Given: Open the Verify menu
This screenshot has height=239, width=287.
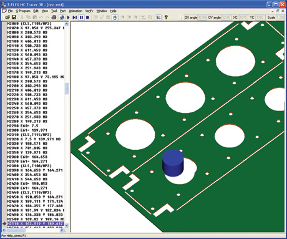Looking at the screenshot, I should [89, 11].
